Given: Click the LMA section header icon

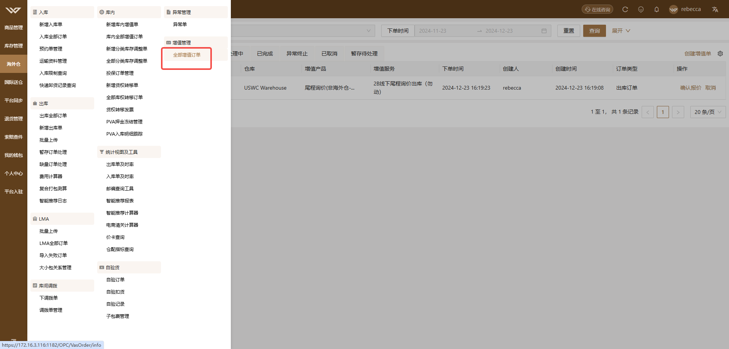Looking at the screenshot, I should click(35, 219).
